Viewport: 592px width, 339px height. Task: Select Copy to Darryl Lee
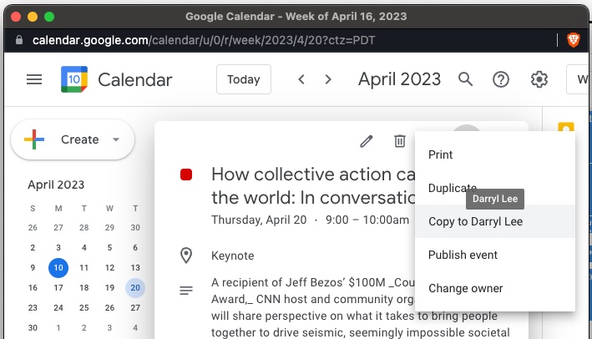coord(495,221)
